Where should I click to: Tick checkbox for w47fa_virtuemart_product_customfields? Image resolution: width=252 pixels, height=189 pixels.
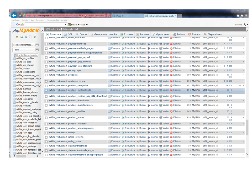[46, 90]
